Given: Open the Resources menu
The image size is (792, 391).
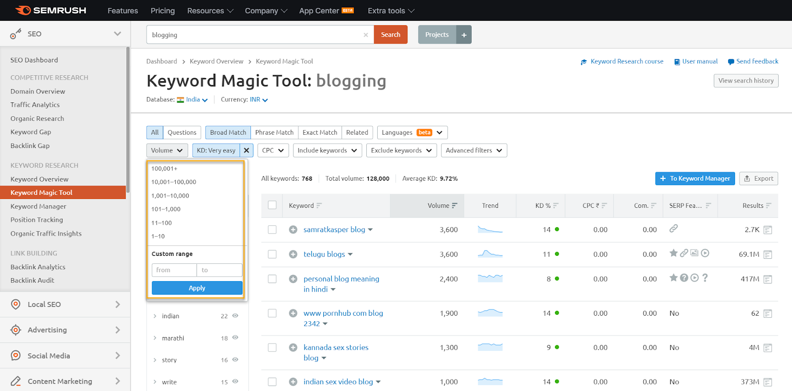Looking at the screenshot, I should (x=210, y=10).
